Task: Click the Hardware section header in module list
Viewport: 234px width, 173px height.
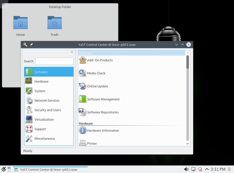Action: tap(86, 123)
